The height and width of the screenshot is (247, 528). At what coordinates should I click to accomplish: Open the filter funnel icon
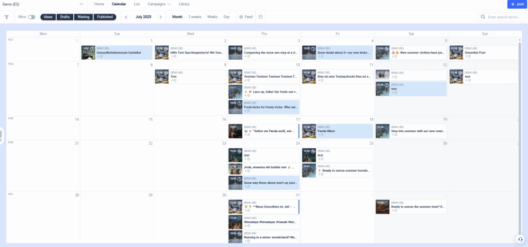6,17
